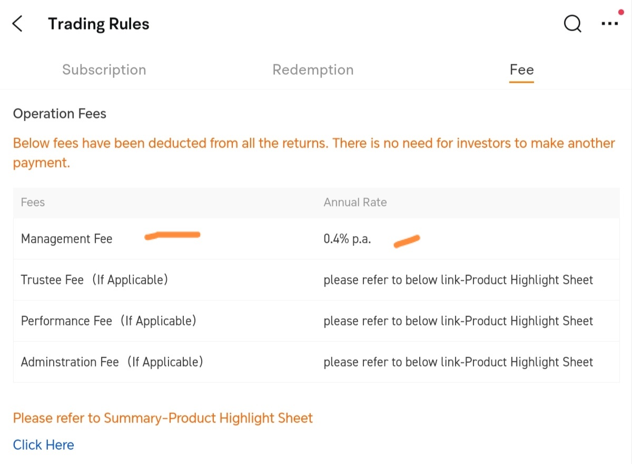Select the Management Fee row label
632x464 pixels.
point(67,239)
